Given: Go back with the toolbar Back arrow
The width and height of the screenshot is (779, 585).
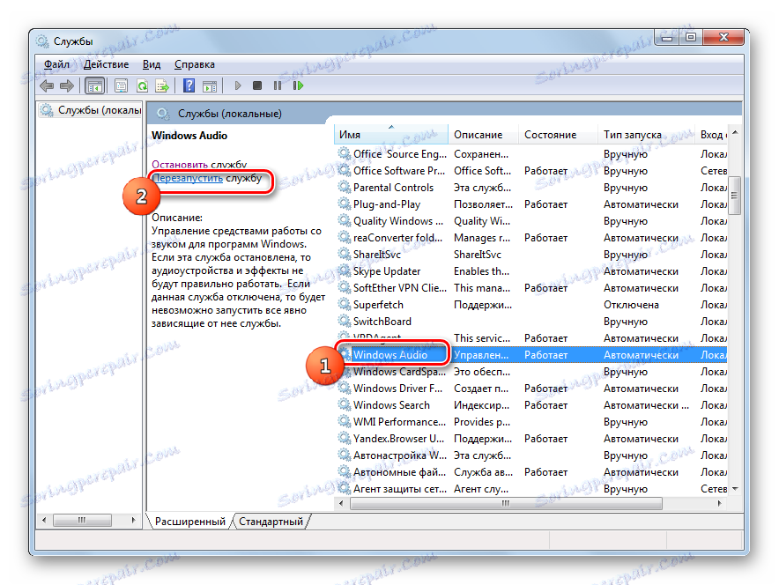Looking at the screenshot, I should pos(48,86).
